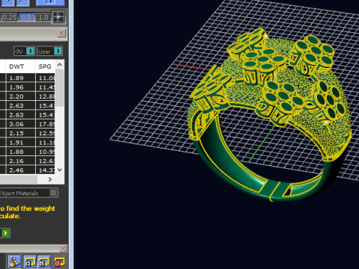
Task: Click the record macro red dot icon
Action: tap(44, 262)
